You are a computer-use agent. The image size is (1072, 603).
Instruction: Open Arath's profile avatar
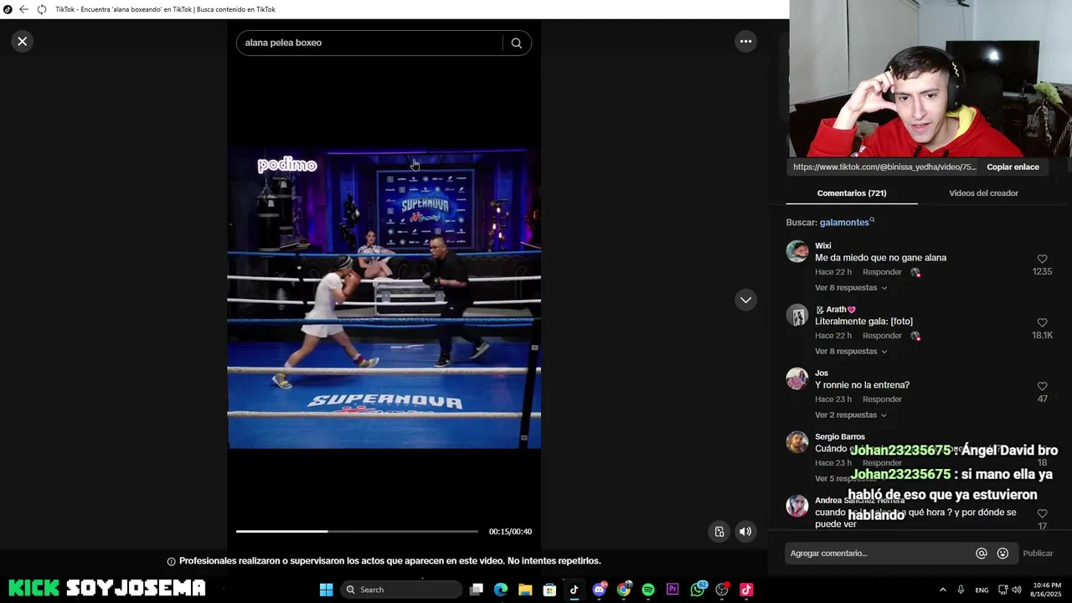click(797, 315)
